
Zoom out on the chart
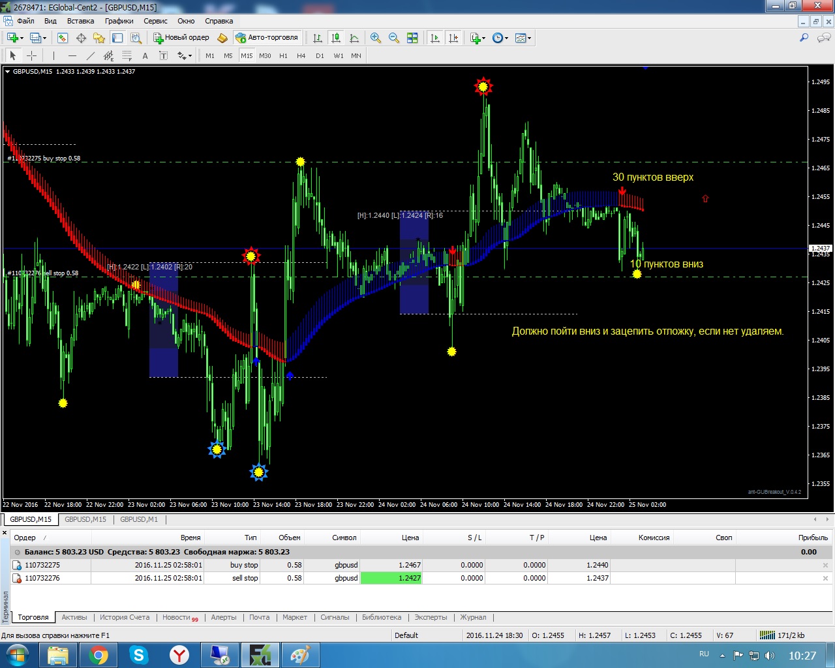coord(394,38)
